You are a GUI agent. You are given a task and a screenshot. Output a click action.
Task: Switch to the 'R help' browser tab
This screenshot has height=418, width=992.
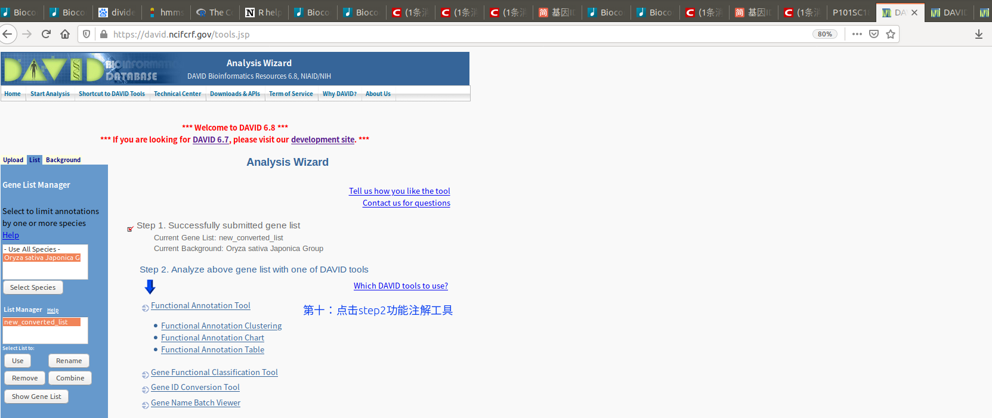[x=264, y=12]
